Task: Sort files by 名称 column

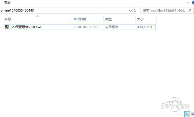Action: tap(7, 19)
